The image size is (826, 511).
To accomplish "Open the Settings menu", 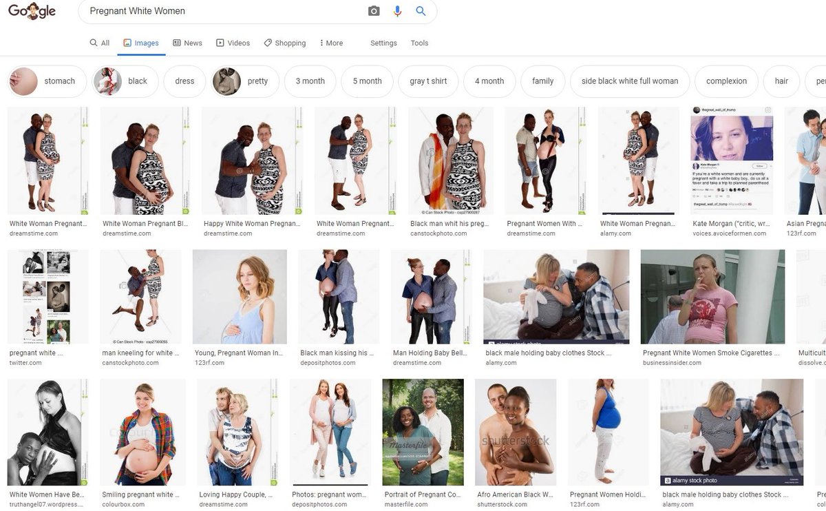I will 383,43.
